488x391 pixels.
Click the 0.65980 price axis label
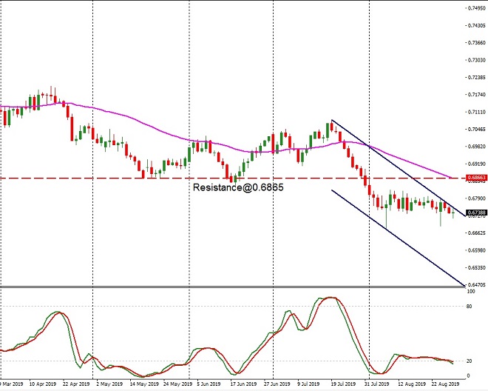click(x=477, y=250)
